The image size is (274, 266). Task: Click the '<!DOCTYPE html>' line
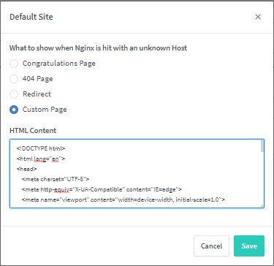[x=41, y=148]
